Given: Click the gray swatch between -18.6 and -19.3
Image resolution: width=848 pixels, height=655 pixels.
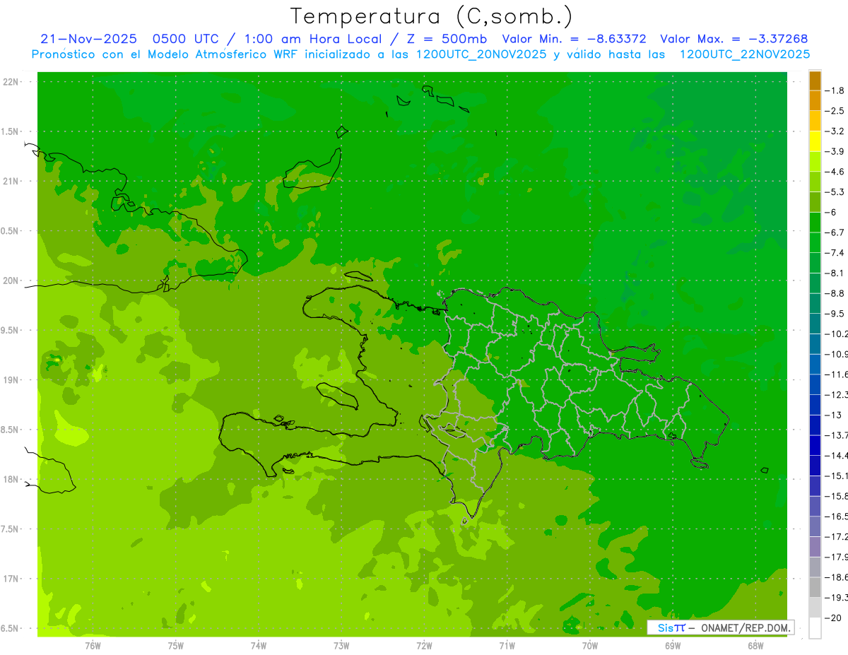Looking at the screenshot, I should (x=815, y=587).
